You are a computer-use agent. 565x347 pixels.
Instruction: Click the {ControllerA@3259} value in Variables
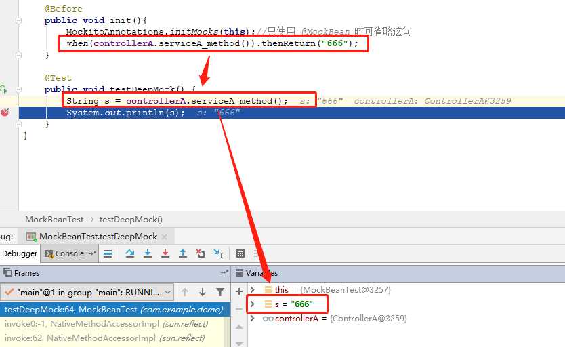(368, 319)
